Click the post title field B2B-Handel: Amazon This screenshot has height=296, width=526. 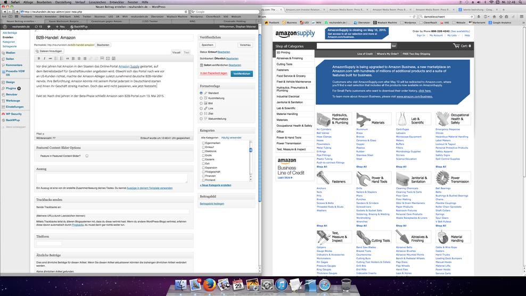[114, 38]
